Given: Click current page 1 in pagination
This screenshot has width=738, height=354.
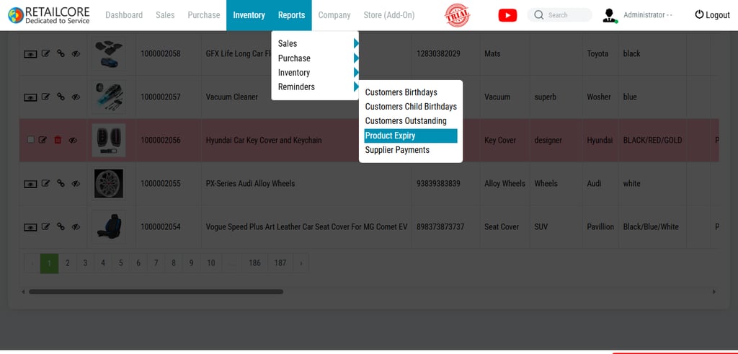Looking at the screenshot, I should point(50,263).
